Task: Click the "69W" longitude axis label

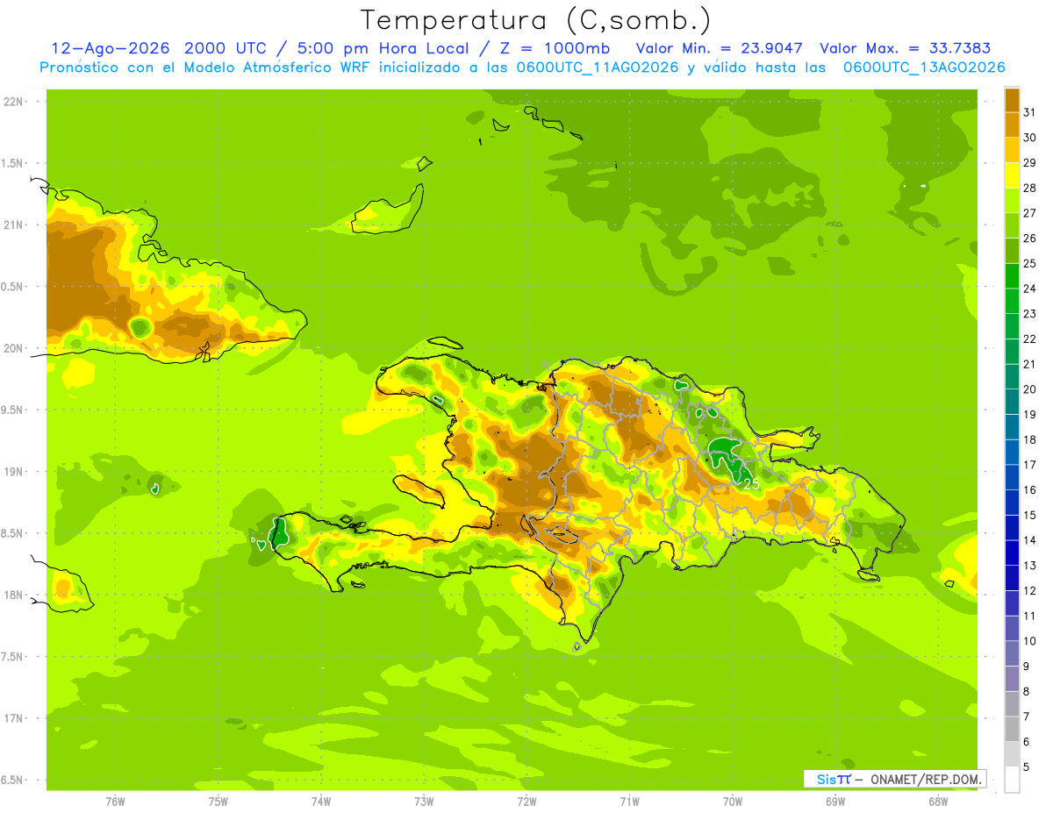Action: (835, 802)
